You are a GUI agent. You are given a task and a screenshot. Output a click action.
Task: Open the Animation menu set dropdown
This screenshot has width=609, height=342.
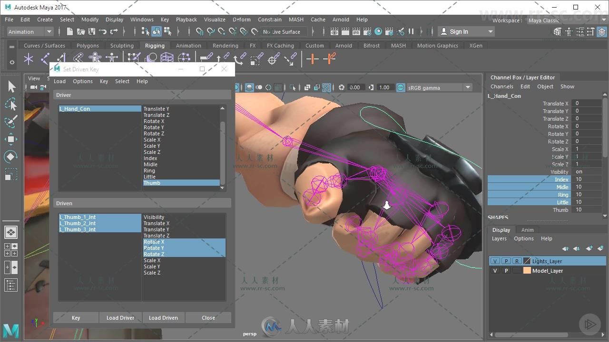coord(29,31)
